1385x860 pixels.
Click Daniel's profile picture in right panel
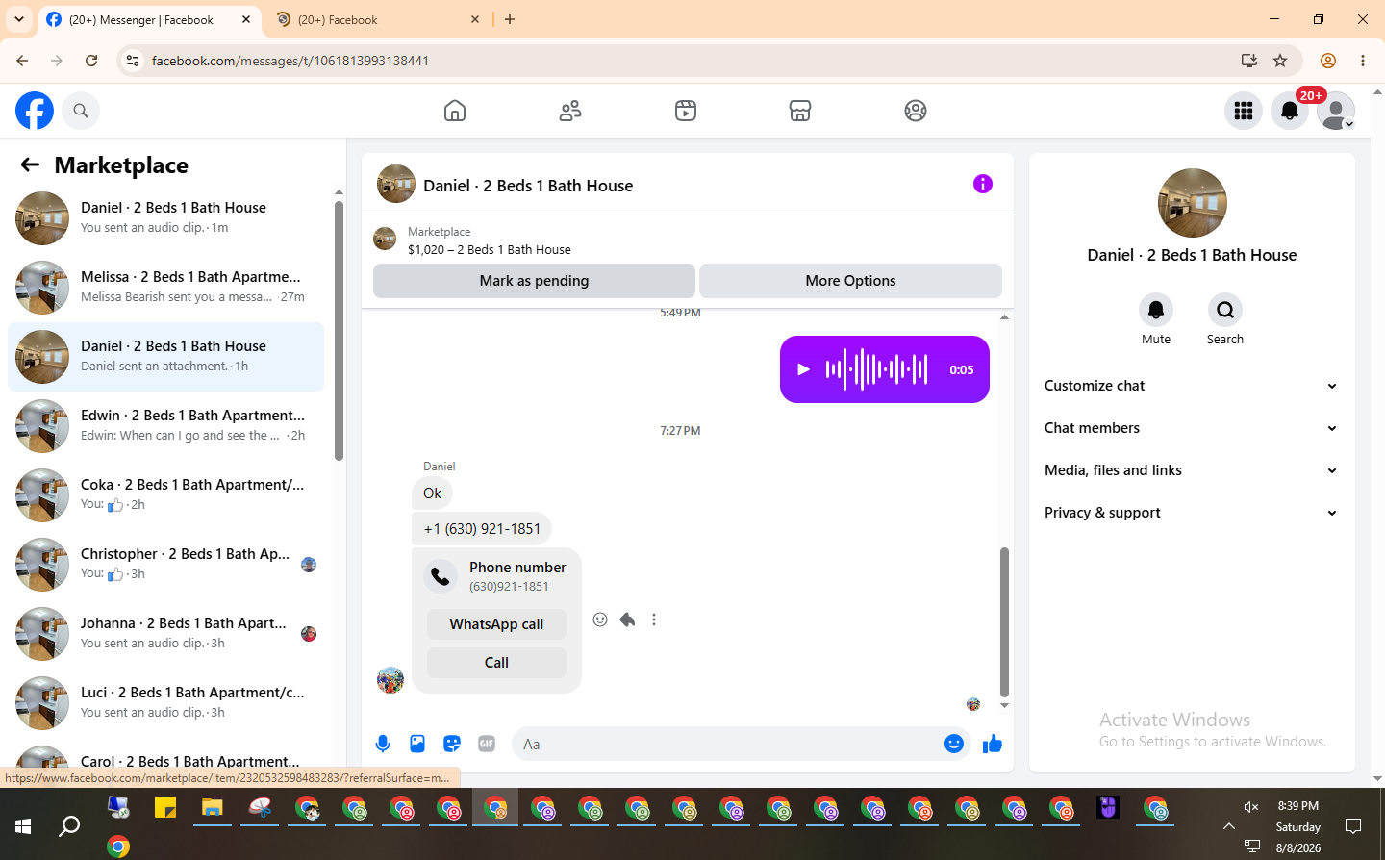coord(1192,203)
